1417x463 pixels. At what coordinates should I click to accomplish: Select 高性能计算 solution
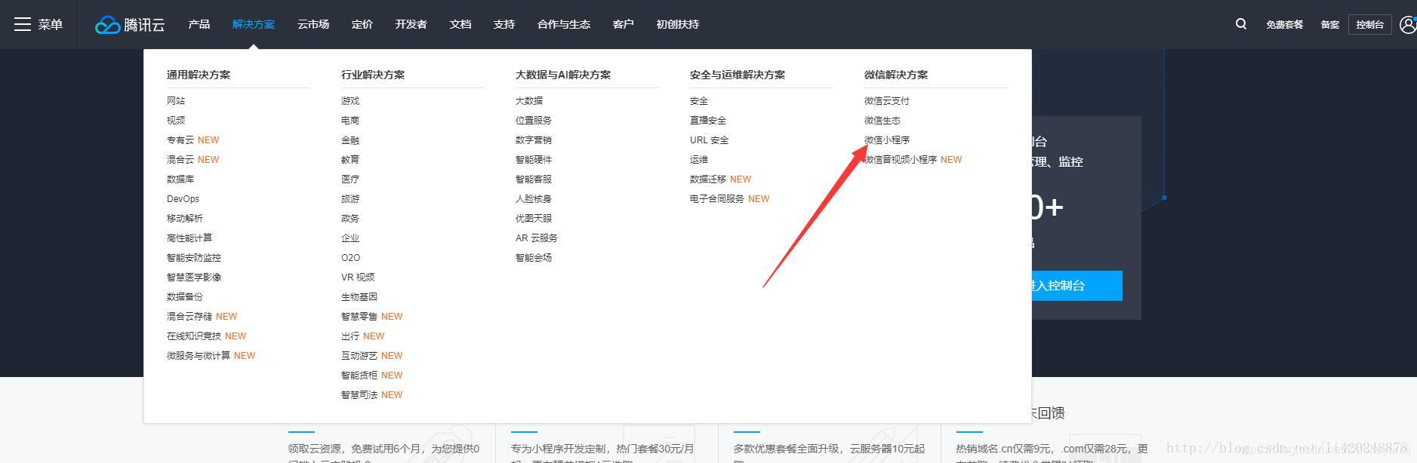189,238
